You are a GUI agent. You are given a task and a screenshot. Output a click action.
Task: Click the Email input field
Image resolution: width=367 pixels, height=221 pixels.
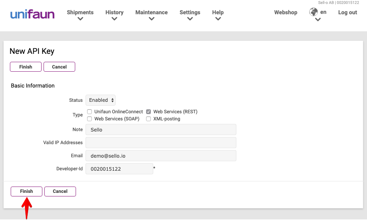click(161, 156)
